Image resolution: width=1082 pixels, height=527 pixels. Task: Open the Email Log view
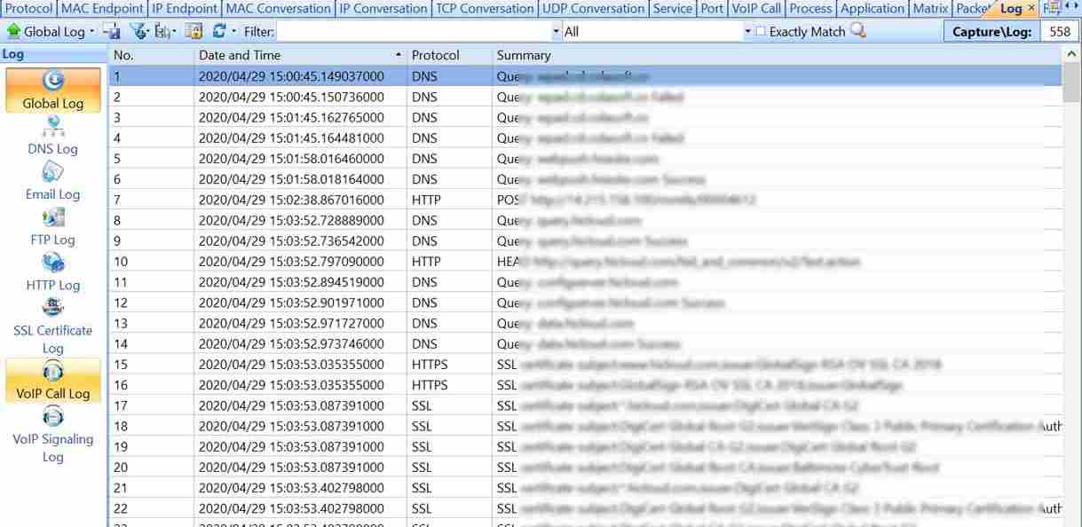coord(52,184)
